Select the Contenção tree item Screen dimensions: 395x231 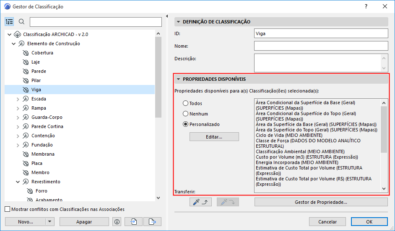pyautogui.click(x=43, y=136)
